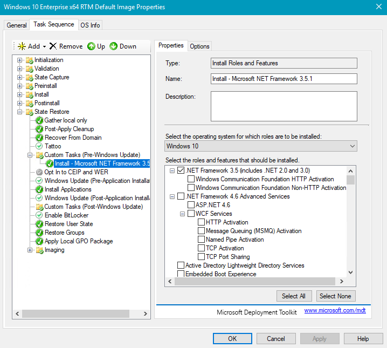Screen dimensions: 387x348
Task: Select the Initialization folder icon
Action: pos(29,60)
